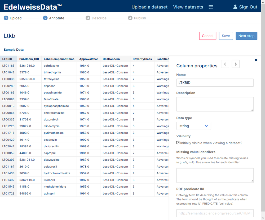Click cell quinapril
265x220 pixels.
tap(59, 193)
